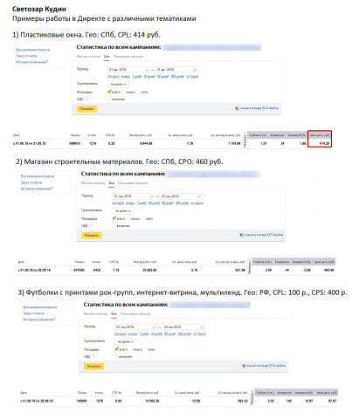
Task: Open 'Заказ отчетов' link beside building materials report
Action: [31, 182]
